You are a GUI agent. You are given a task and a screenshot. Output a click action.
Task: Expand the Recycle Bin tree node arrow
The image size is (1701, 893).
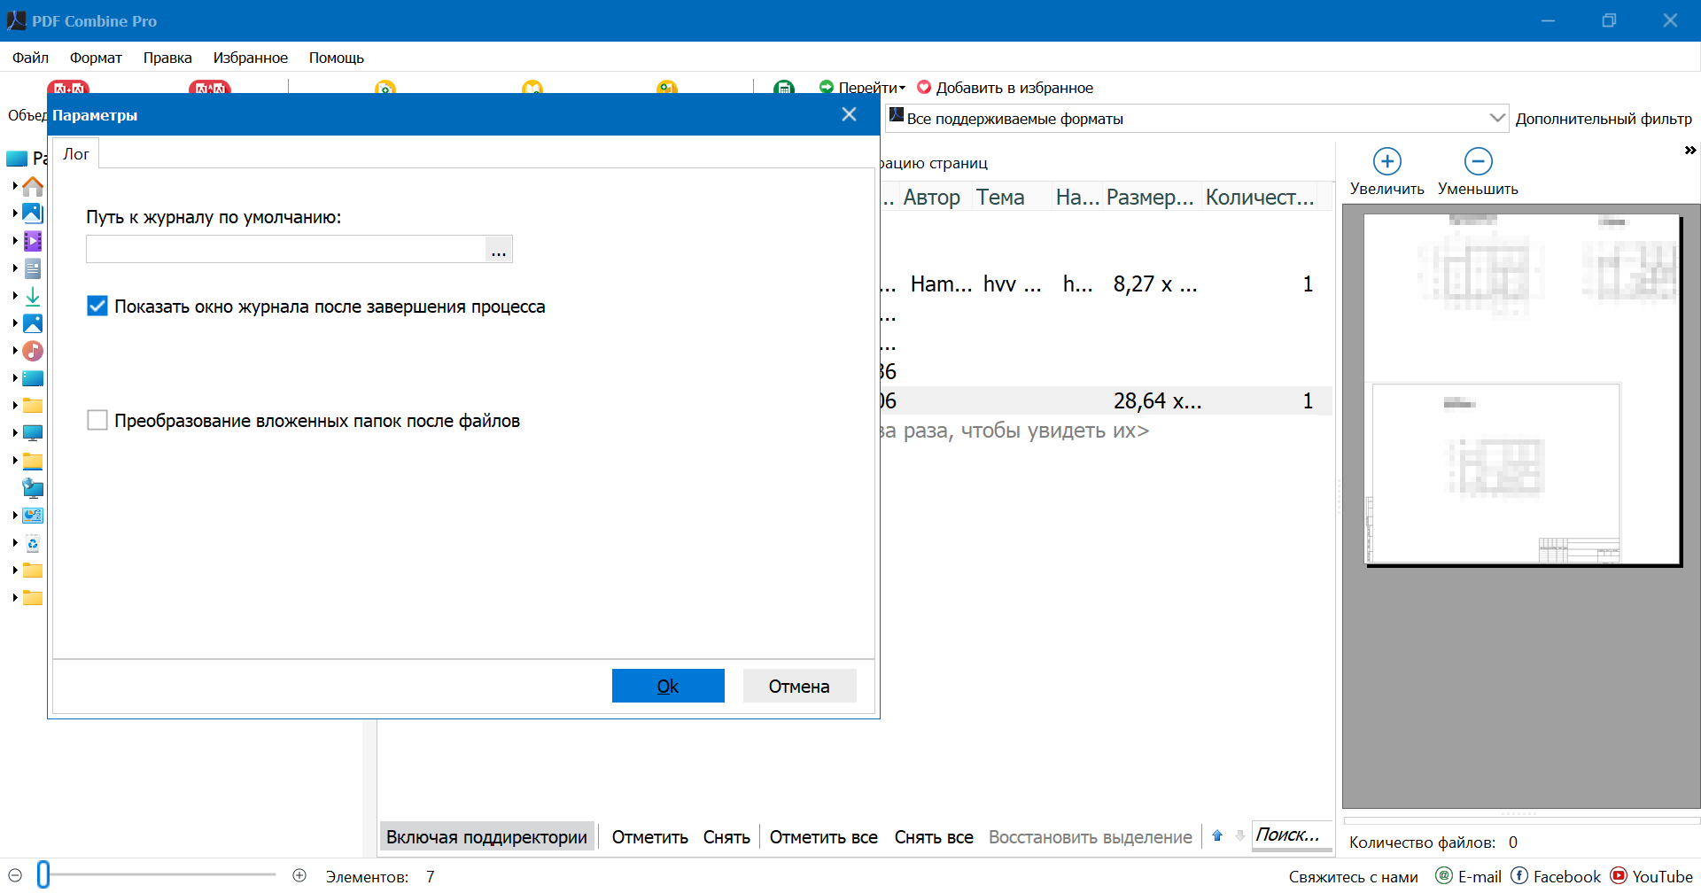click(x=15, y=543)
